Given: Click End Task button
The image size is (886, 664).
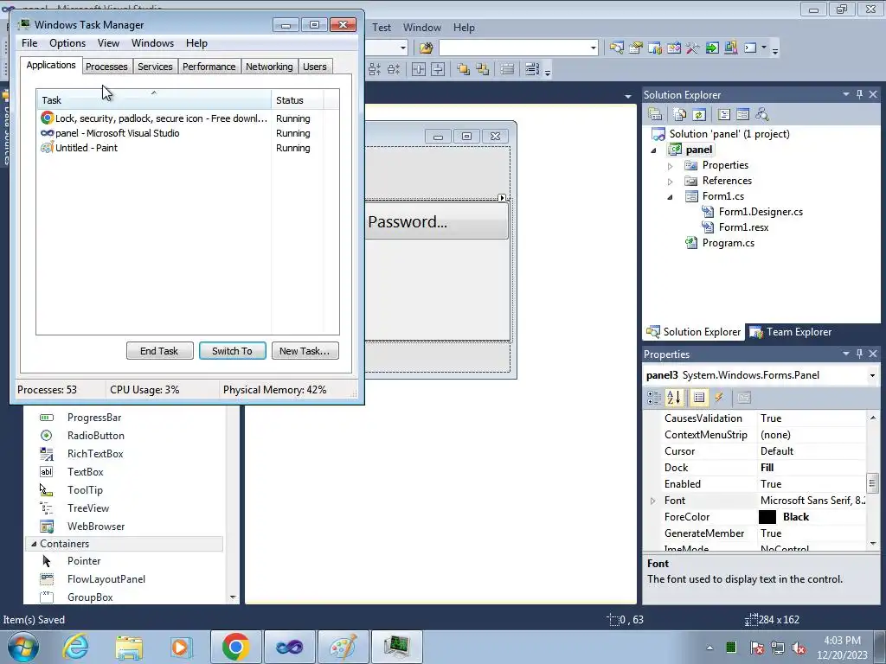Looking at the screenshot, I should point(159,351).
